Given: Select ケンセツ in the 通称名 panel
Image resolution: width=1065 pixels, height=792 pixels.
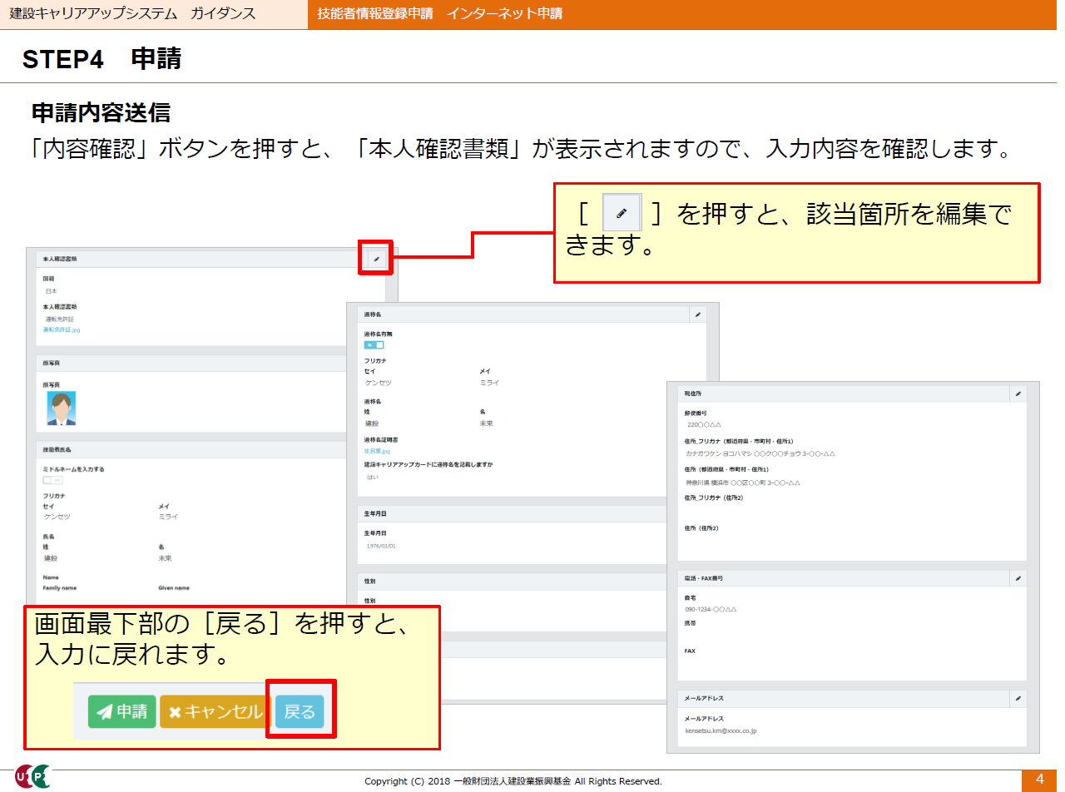Looking at the screenshot, I should pos(378,383).
